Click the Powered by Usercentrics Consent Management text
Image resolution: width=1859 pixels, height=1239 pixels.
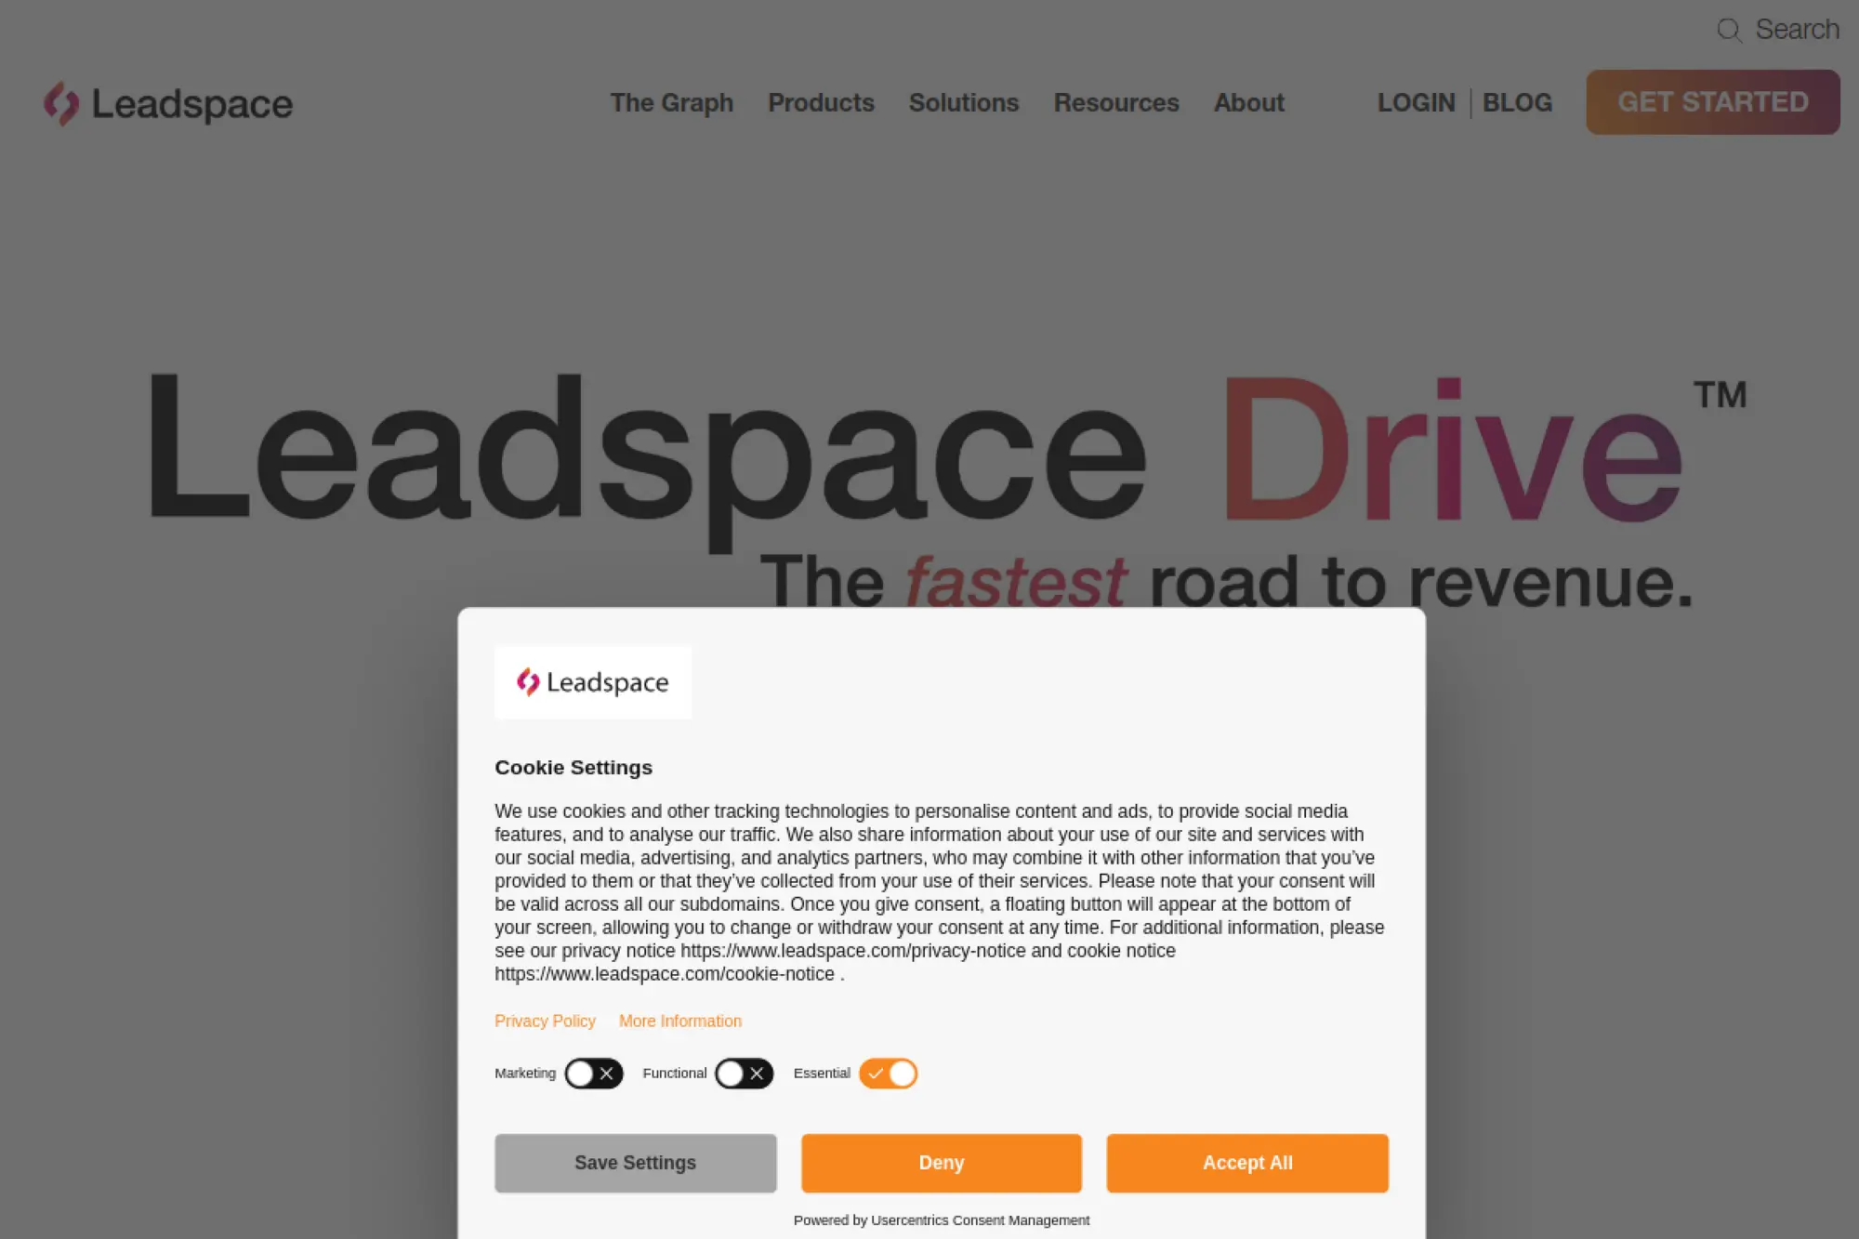[941, 1219]
